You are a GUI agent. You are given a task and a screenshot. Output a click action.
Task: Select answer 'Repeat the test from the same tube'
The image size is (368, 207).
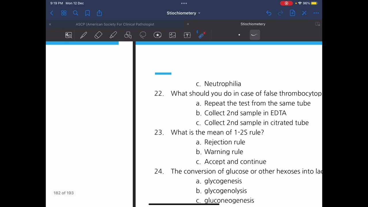[257, 103]
